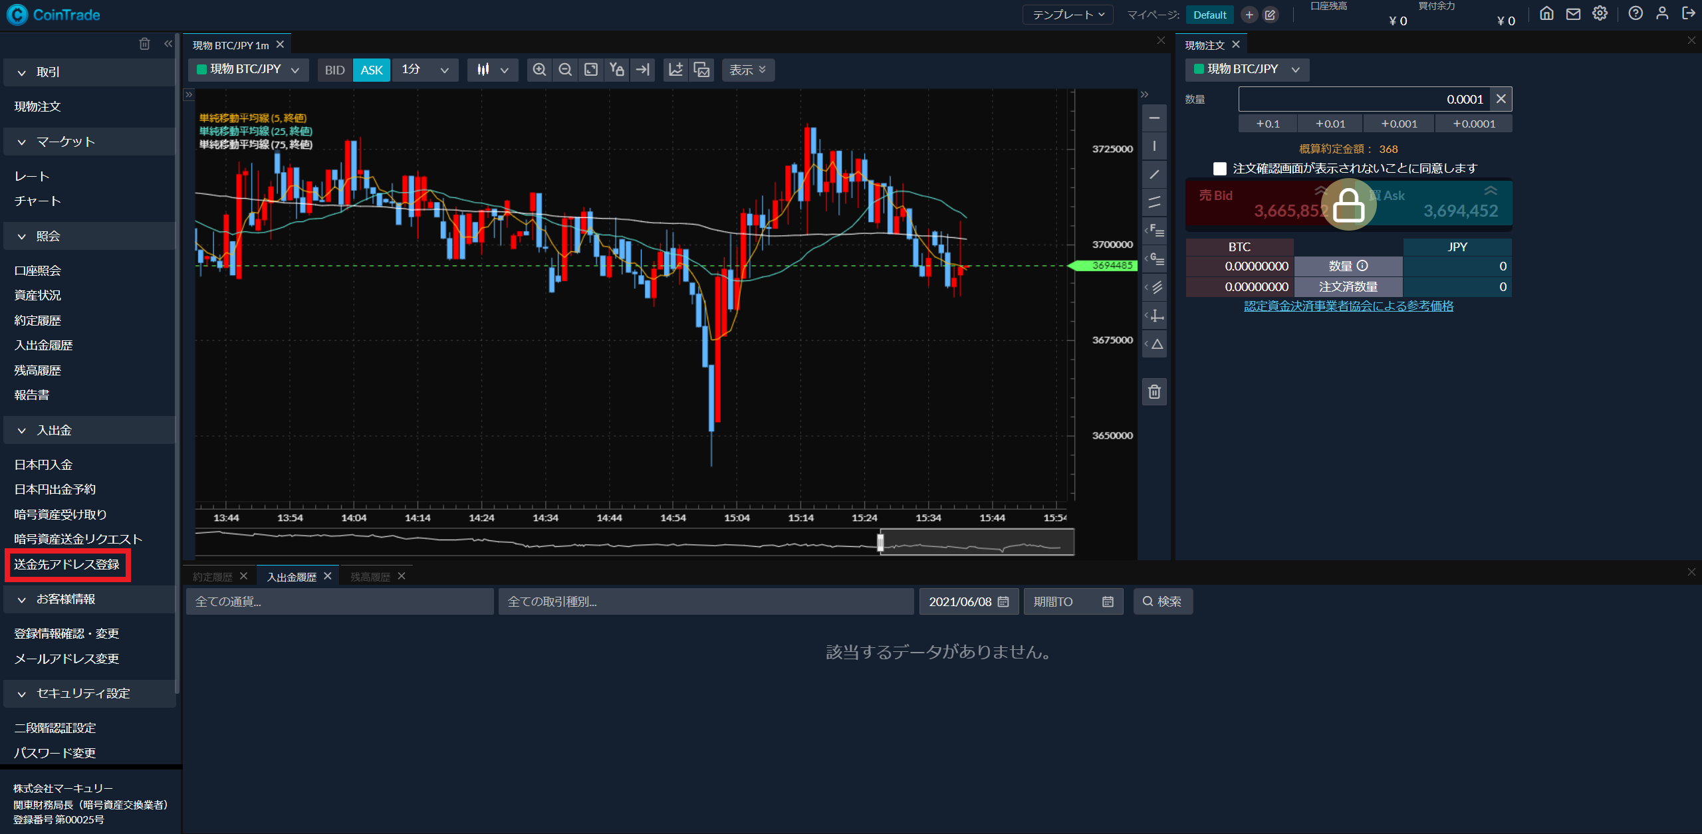Open 認定資金決済事業者協会による参考価格 link
Screen dimensions: 1702x834
pyautogui.click(x=1348, y=306)
